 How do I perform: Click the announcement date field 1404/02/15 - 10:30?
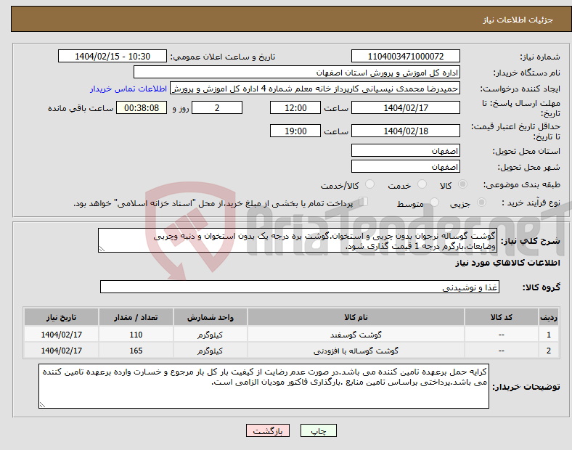[x=113, y=56]
